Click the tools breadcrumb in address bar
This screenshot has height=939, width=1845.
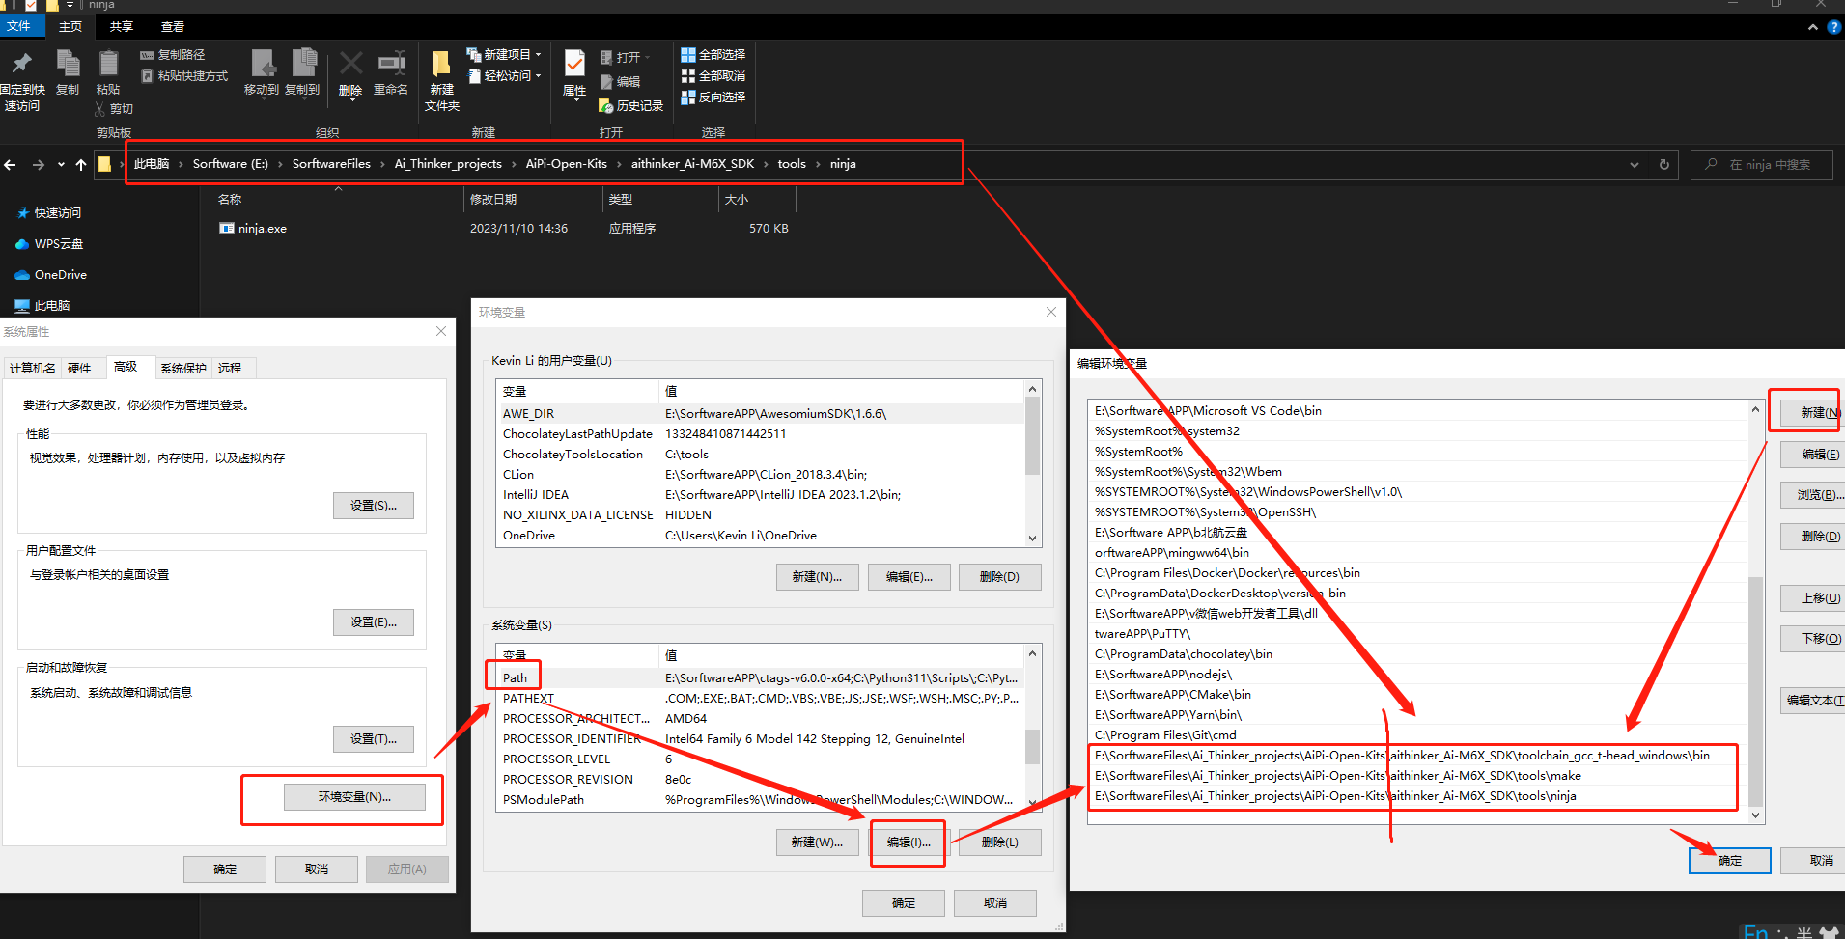(x=792, y=164)
